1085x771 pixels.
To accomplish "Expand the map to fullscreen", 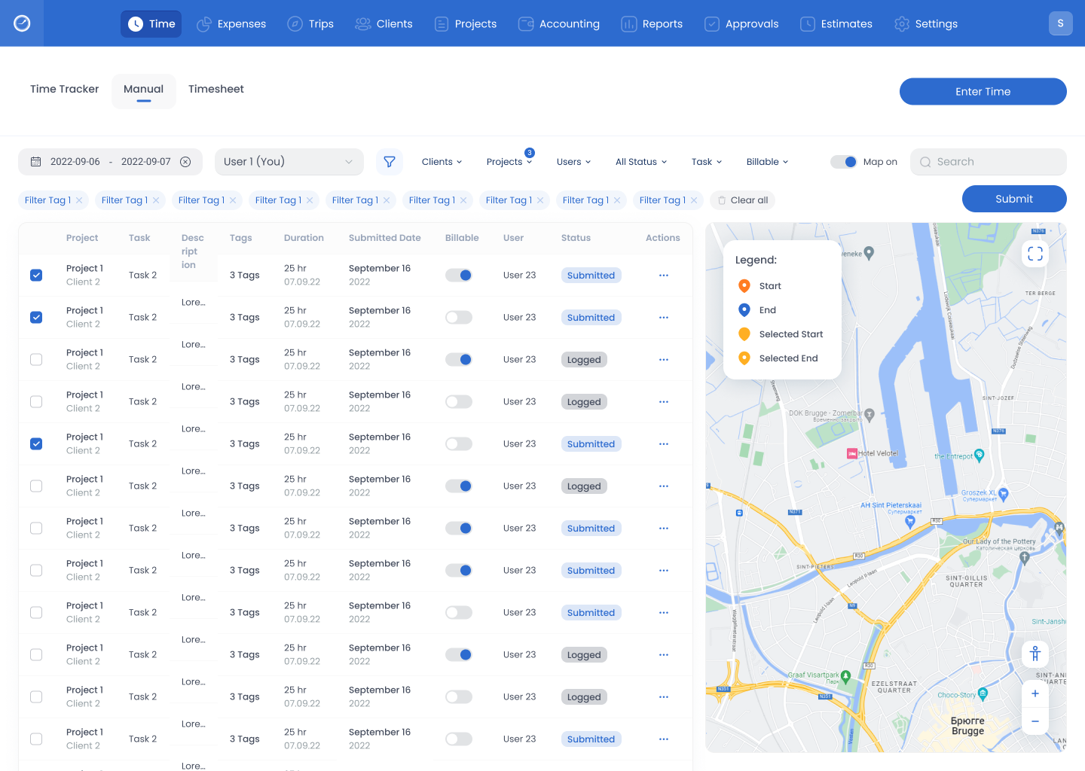I will 1035,254.
